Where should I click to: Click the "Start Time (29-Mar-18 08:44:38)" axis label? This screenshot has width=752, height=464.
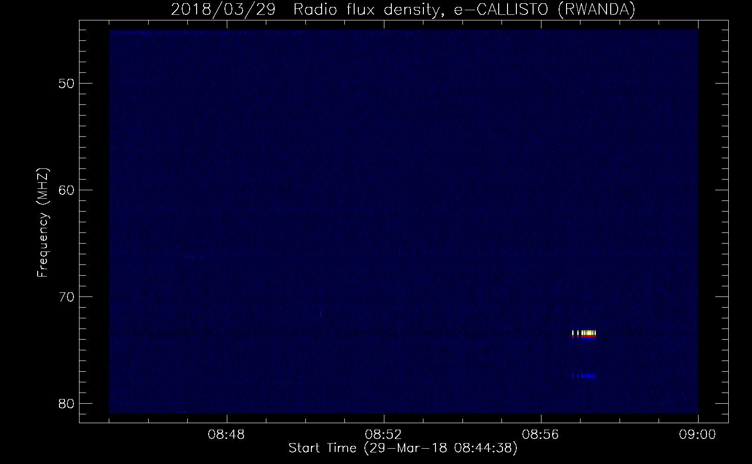pos(403,448)
